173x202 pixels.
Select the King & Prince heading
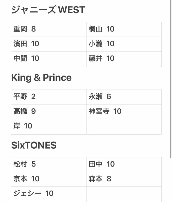pos(41,78)
